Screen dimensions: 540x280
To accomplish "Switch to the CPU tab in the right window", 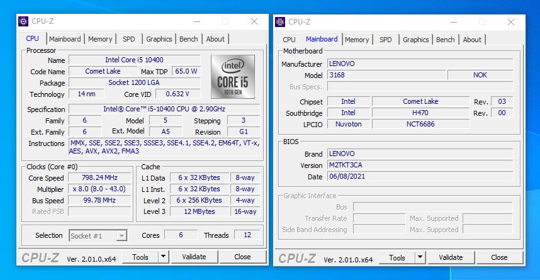I will click(290, 40).
